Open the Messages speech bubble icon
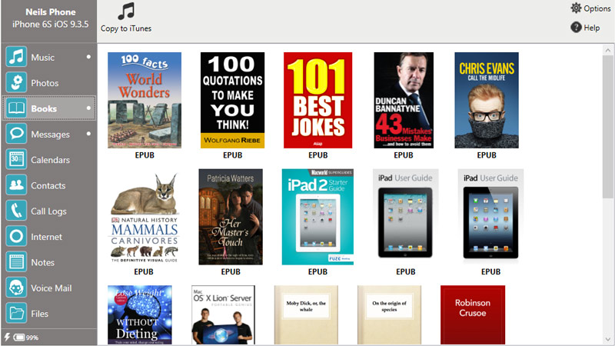 pos(16,134)
